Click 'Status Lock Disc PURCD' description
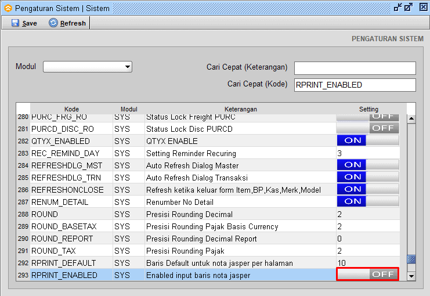This screenshot has width=430, height=296. coord(190,129)
